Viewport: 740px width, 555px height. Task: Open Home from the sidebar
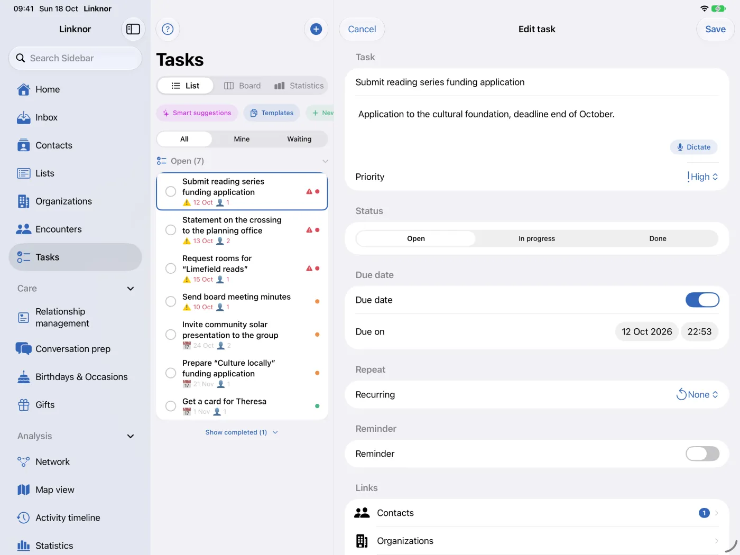(75, 89)
